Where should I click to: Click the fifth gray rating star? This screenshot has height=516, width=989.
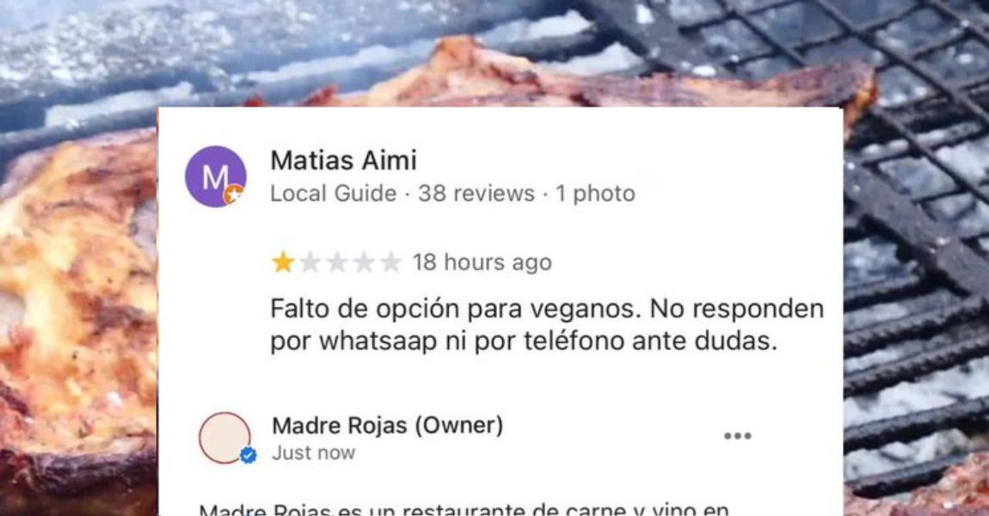point(390,261)
